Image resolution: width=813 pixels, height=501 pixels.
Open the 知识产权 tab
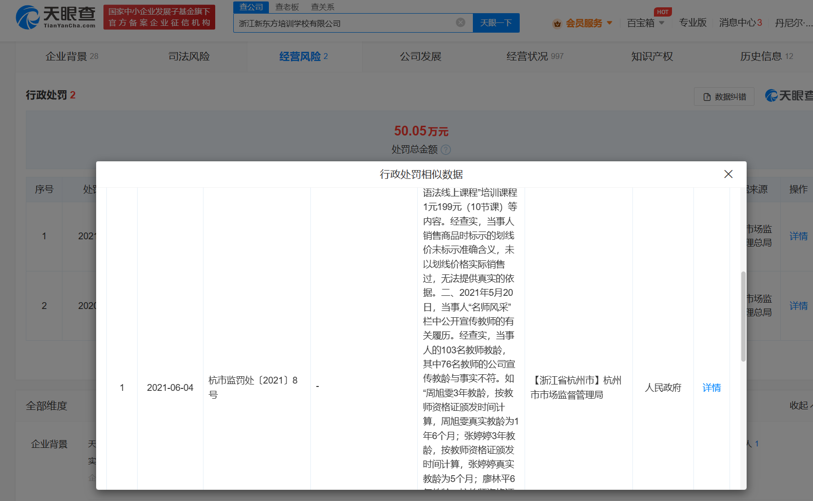(x=652, y=57)
